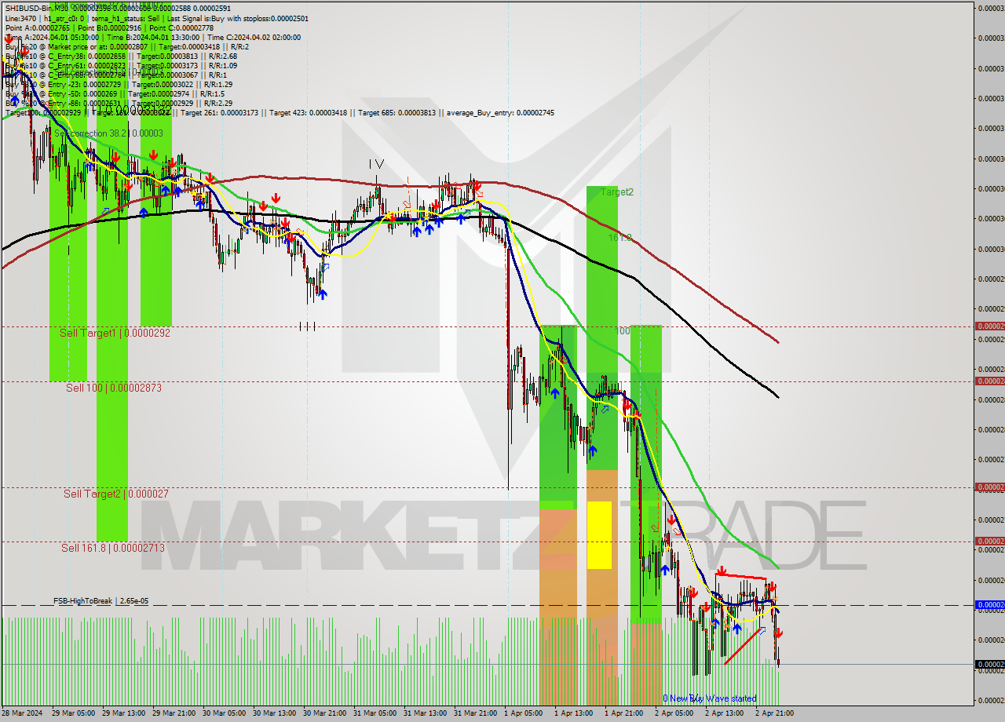Click the '2 Apr 21:00' time axis label
Viewport: 1005px width, 722px height.
tap(774, 713)
